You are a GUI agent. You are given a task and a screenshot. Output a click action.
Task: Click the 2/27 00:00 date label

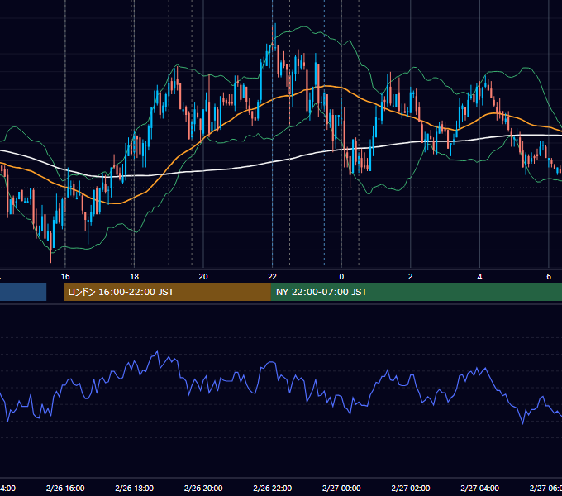(341, 488)
